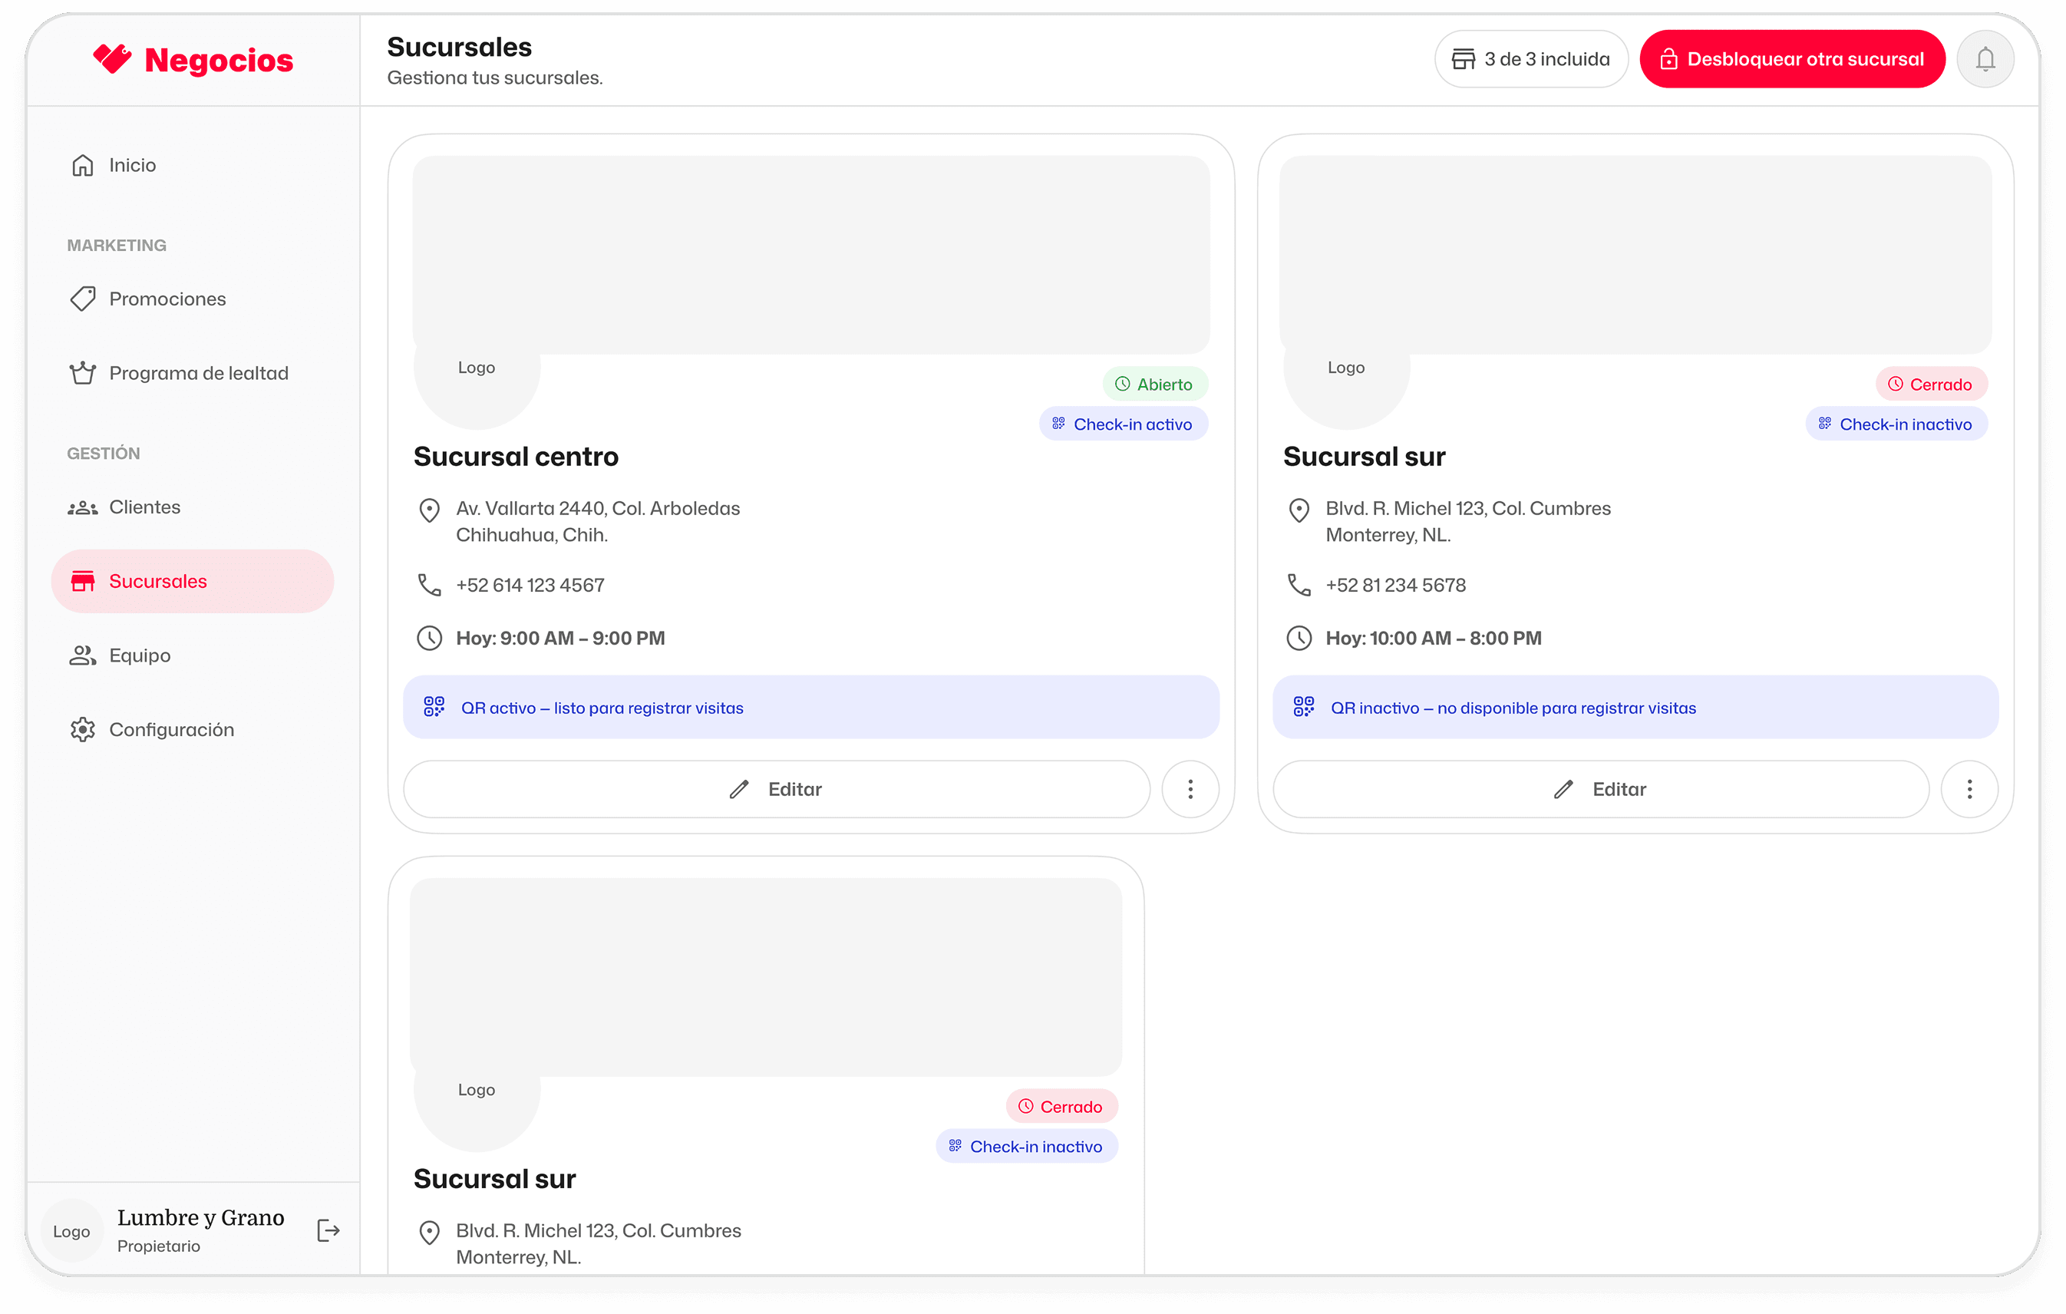This screenshot has width=2066, height=1314.
Task: Click the Negocios heart logo
Action: (x=112, y=59)
